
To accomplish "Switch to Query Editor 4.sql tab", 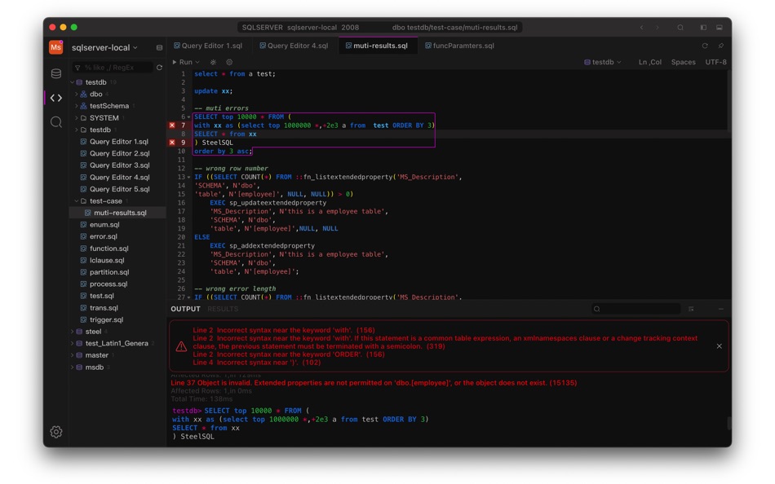I will pos(294,46).
